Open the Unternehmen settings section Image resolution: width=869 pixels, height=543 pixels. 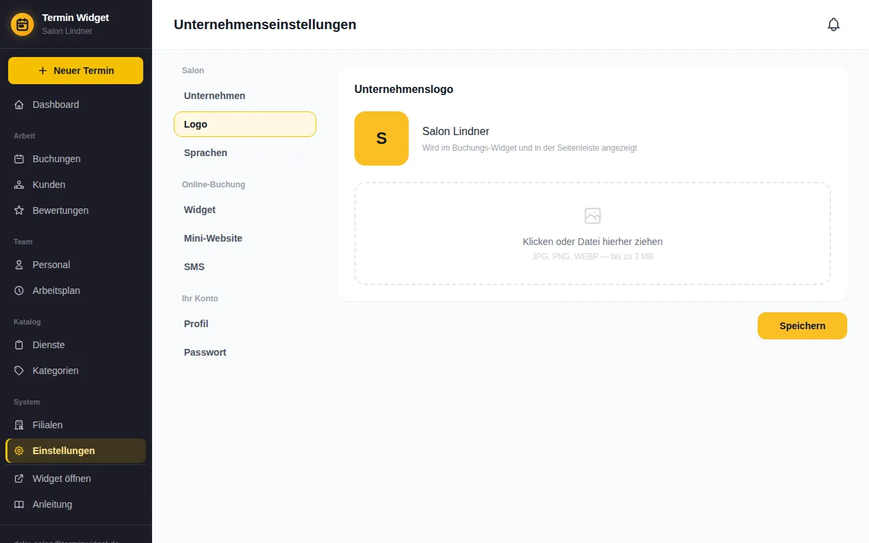coord(245,96)
